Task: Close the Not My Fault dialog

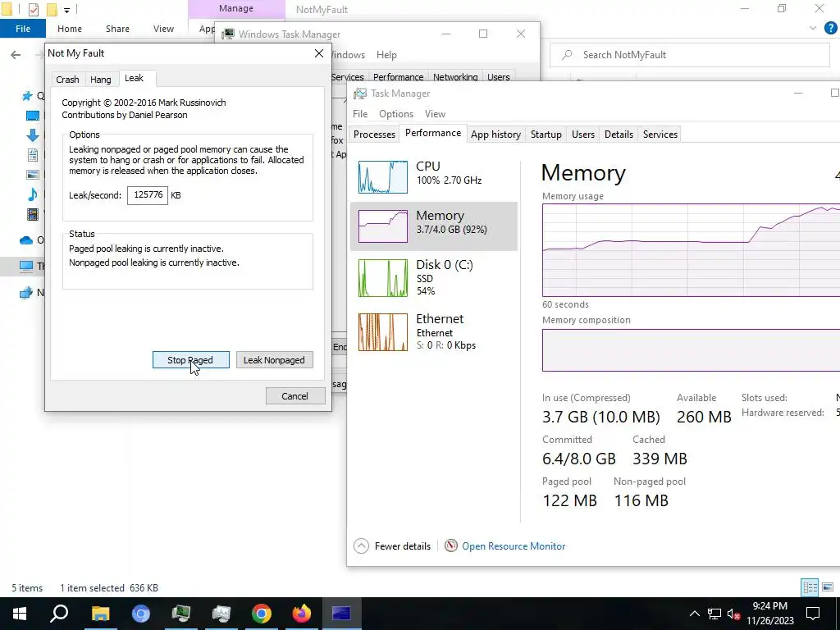Action: (319, 53)
